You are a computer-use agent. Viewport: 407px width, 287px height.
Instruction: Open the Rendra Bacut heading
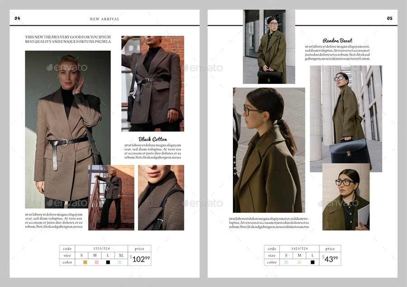point(337,40)
